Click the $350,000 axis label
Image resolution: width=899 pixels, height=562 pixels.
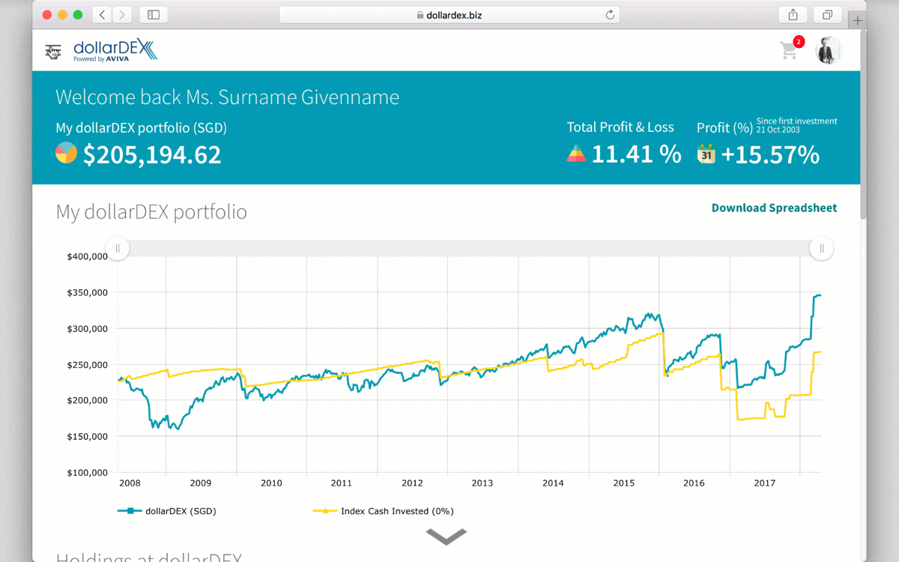[88, 292]
